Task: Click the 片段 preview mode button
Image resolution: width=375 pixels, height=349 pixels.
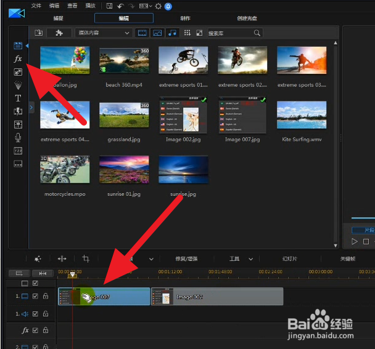Action: (363, 230)
